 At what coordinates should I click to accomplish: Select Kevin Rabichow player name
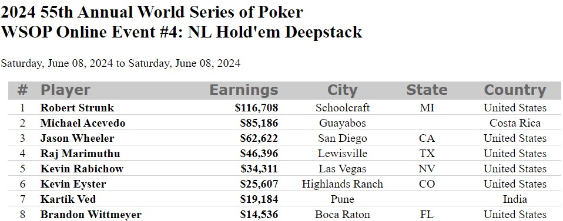click(x=82, y=169)
